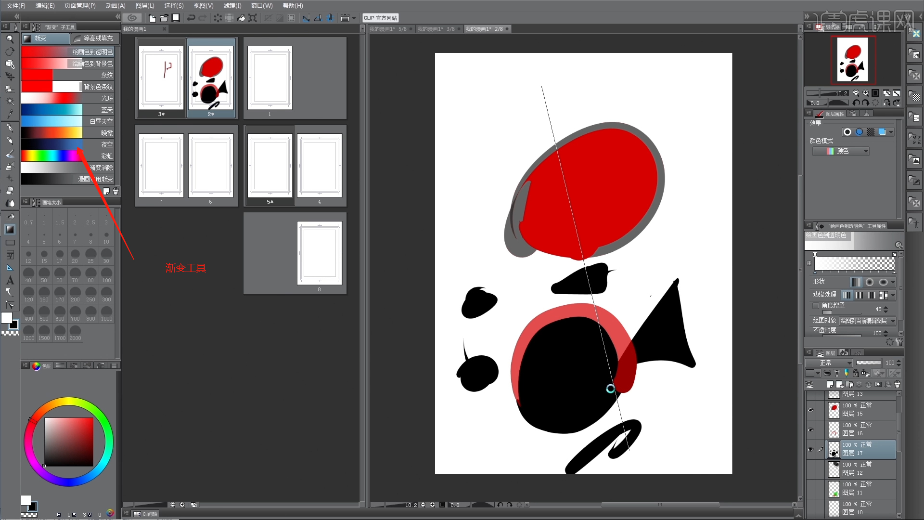Open the 绘图对象 target layer dropdown
The height and width of the screenshot is (520, 924).
pyautogui.click(x=867, y=321)
